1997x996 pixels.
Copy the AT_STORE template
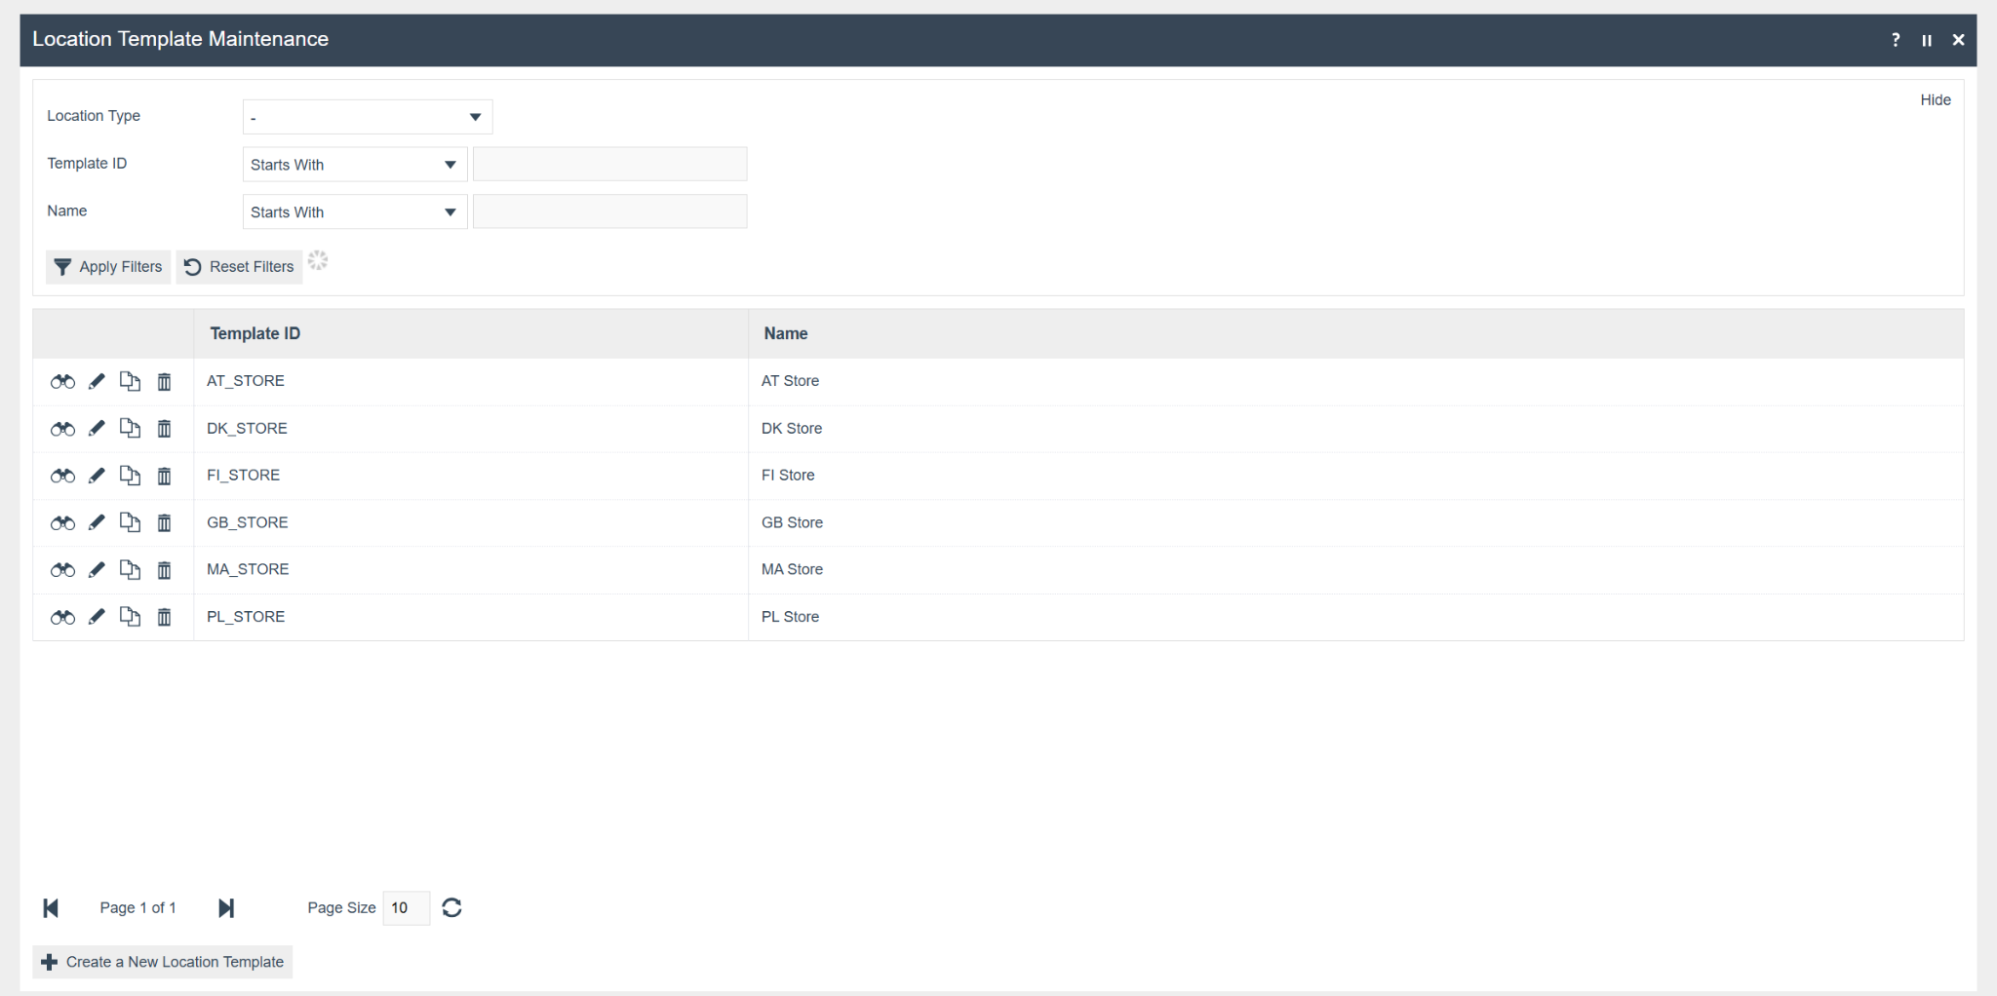coord(130,382)
